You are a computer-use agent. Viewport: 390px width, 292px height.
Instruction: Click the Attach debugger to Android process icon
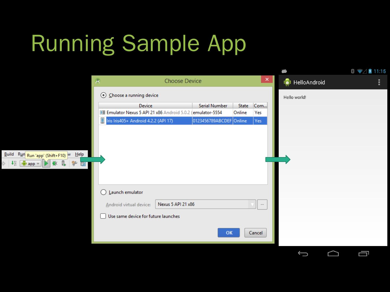pos(64,163)
